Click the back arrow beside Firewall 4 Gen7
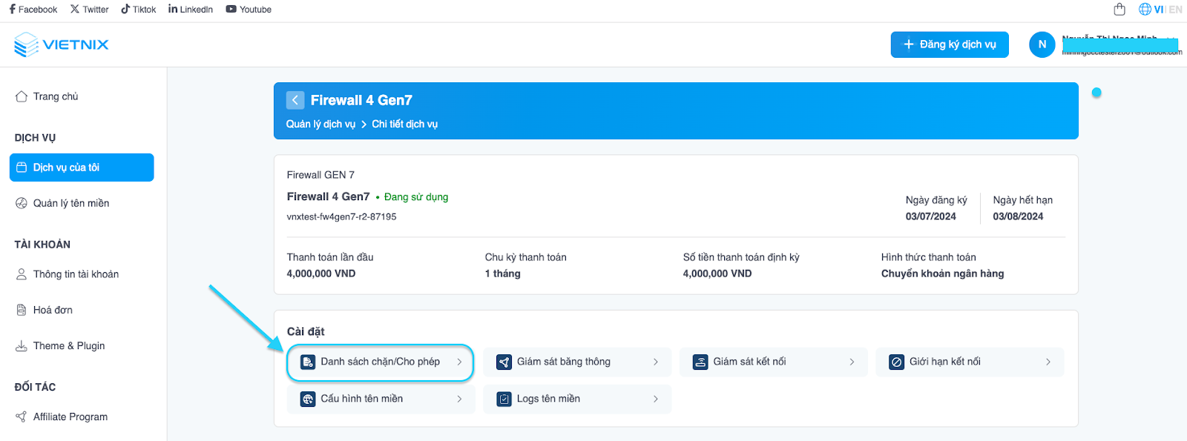 click(295, 100)
